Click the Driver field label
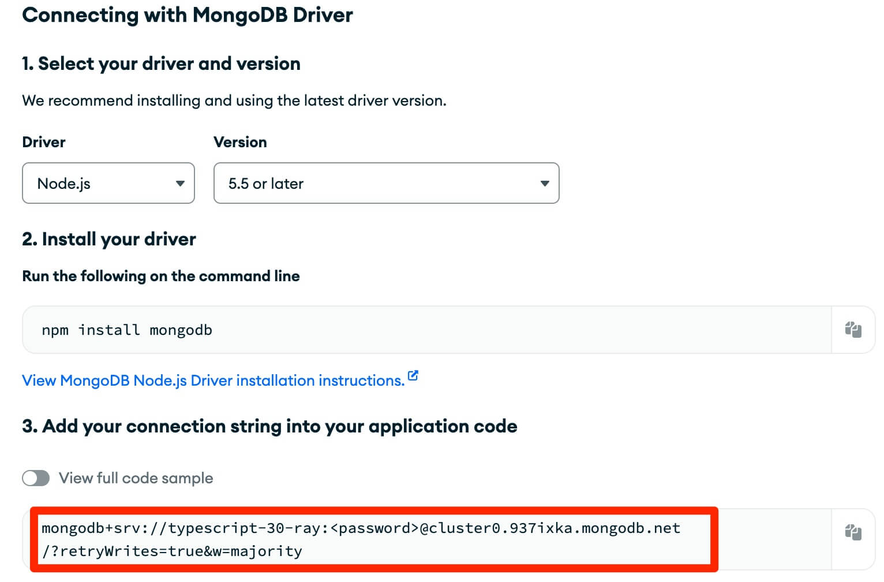 [44, 142]
